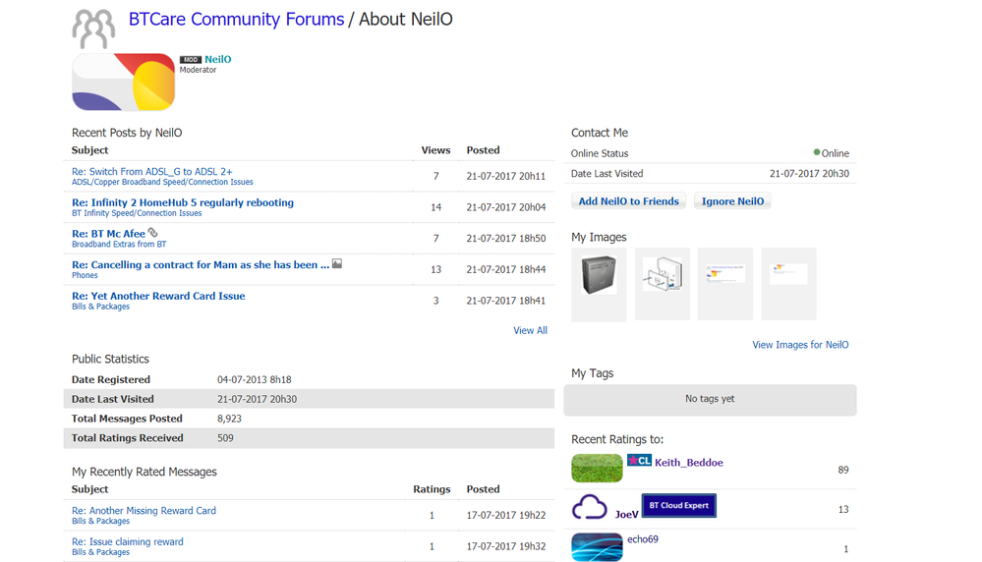Open the third My Images thumbnail

[725, 273]
